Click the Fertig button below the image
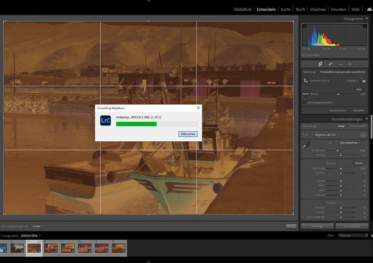373x263 pixels. (290, 226)
